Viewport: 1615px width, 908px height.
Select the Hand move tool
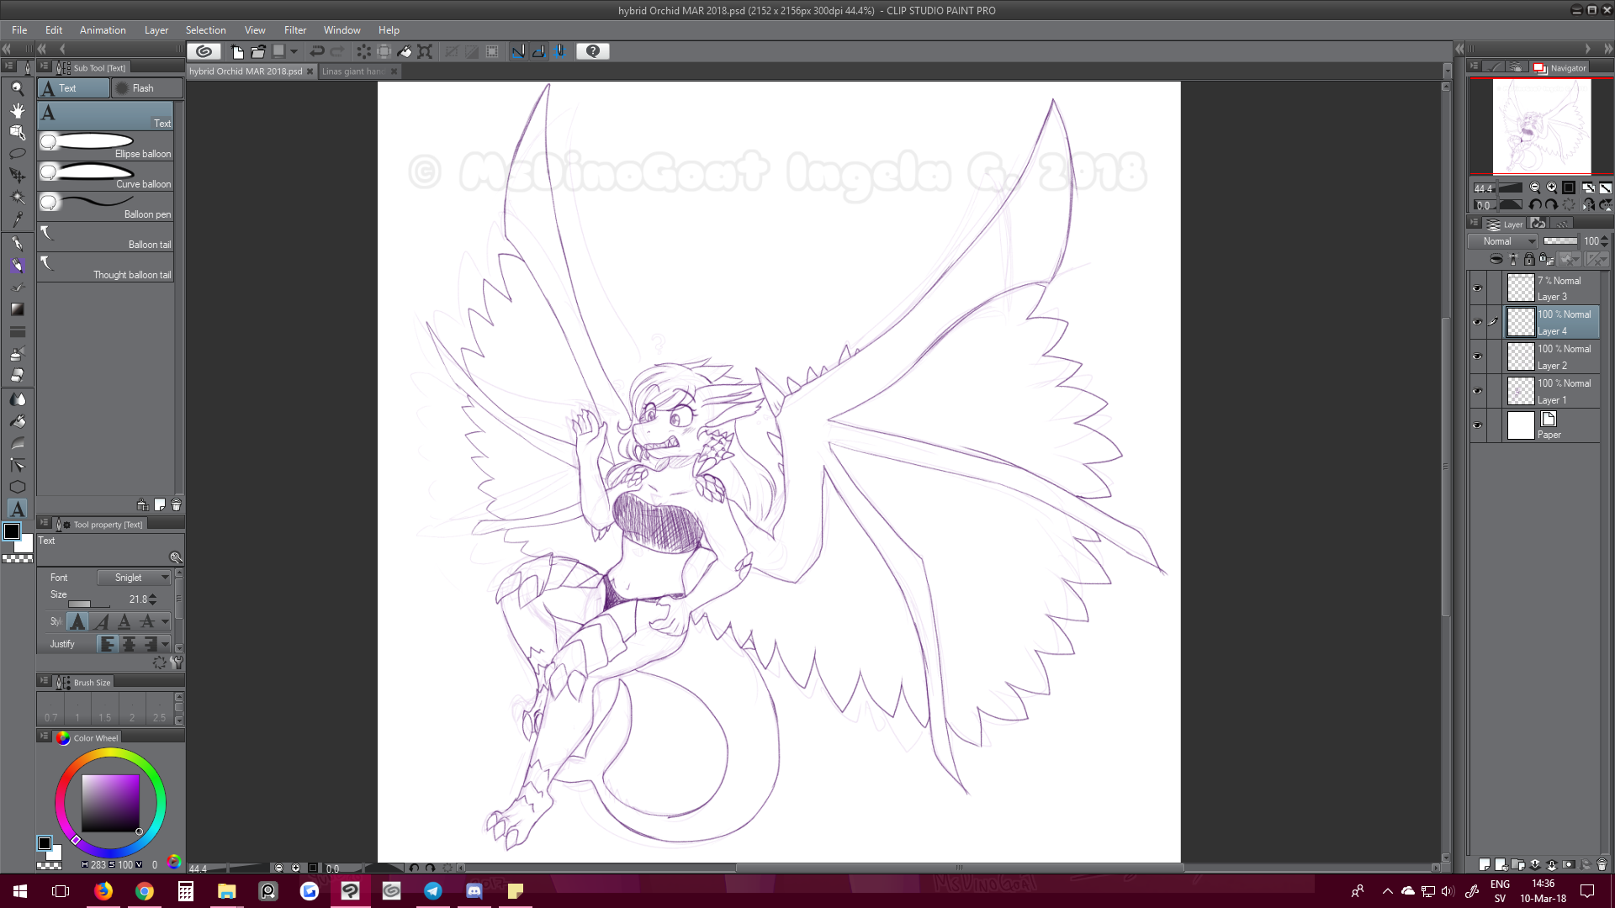click(x=17, y=110)
